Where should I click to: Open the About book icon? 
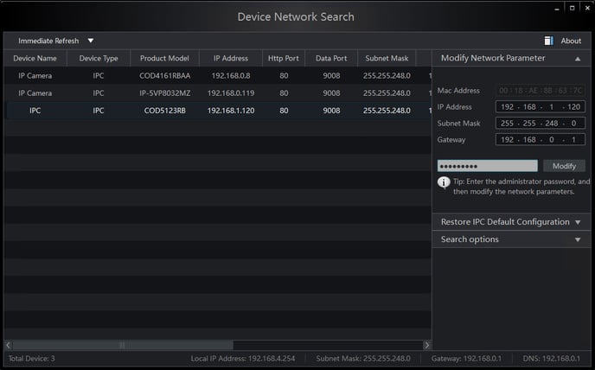point(548,41)
